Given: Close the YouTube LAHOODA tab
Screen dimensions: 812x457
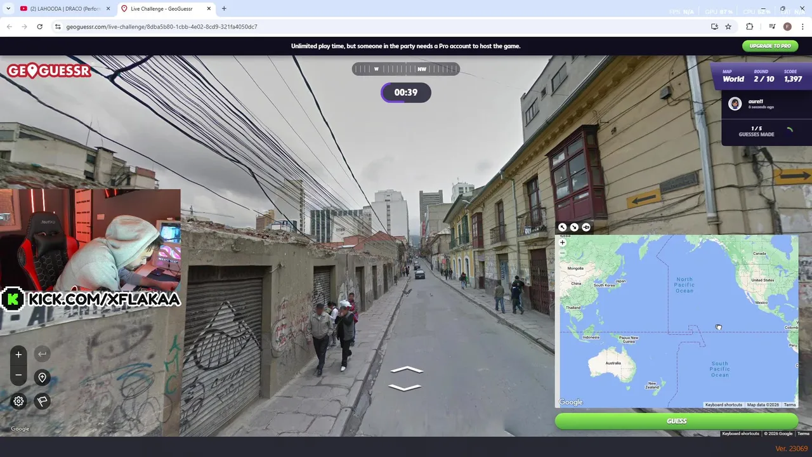Looking at the screenshot, I should tap(108, 9).
